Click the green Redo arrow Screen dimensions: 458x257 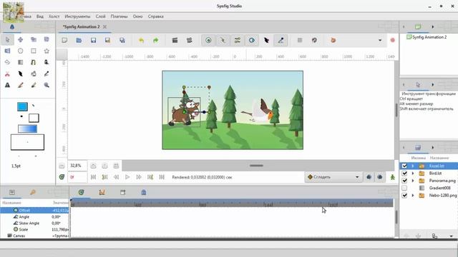coord(156,40)
